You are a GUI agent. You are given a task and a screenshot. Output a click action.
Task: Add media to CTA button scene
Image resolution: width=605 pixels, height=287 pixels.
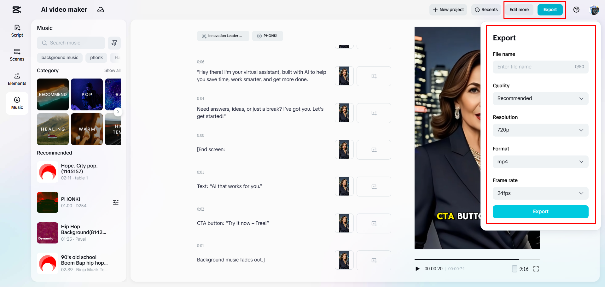click(x=374, y=223)
